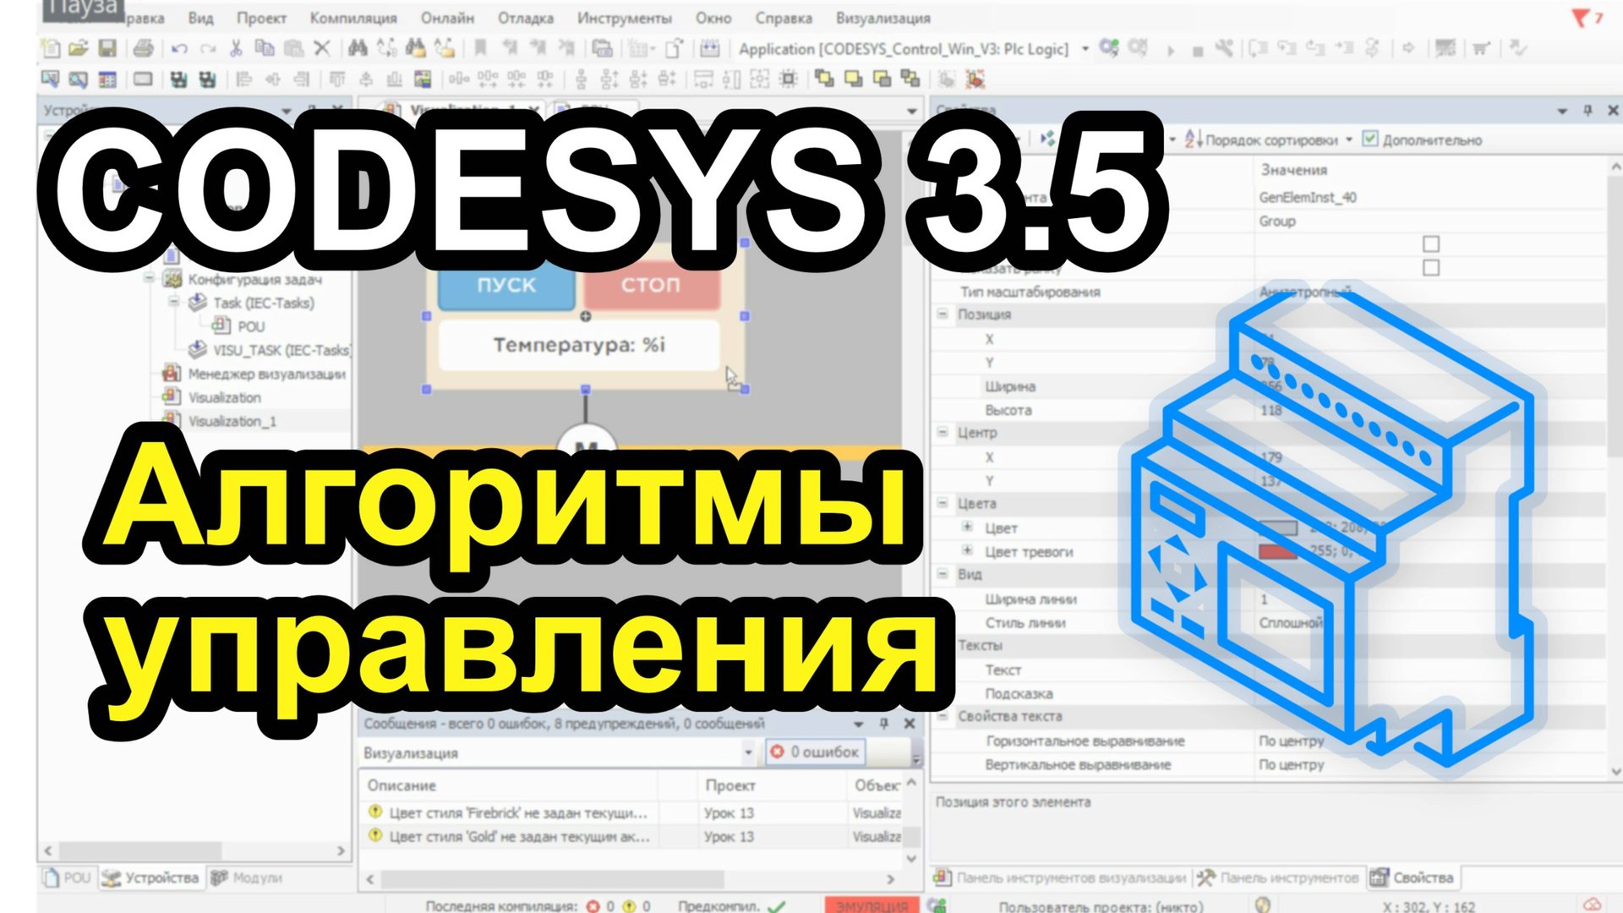Click the СТОП button in visualization
The height and width of the screenshot is (913, 1623).
[651, 285]
